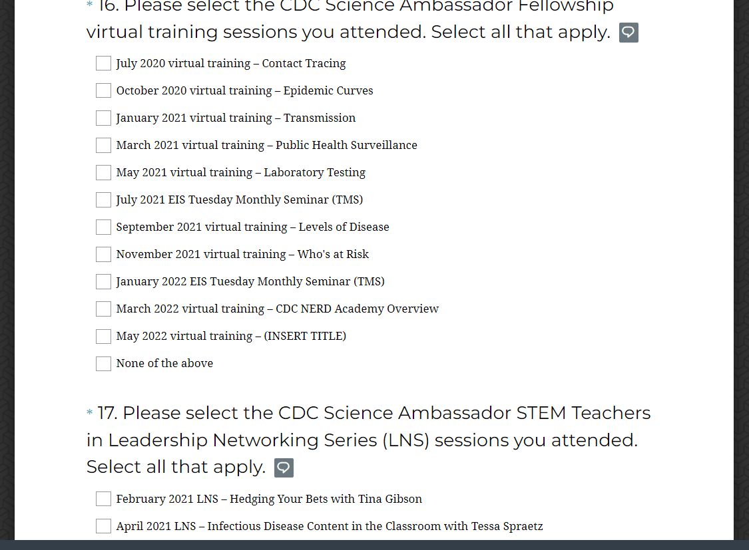749x550 pixels.
Task: Select None of the above checkbox
Action: click(103, 363)
